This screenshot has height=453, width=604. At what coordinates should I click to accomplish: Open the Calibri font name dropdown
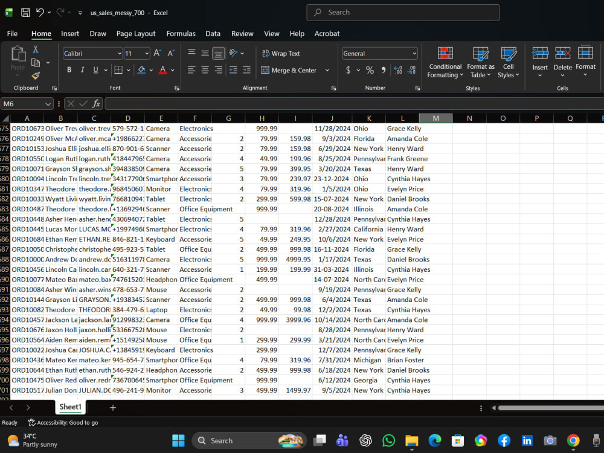tap(120, 54)
